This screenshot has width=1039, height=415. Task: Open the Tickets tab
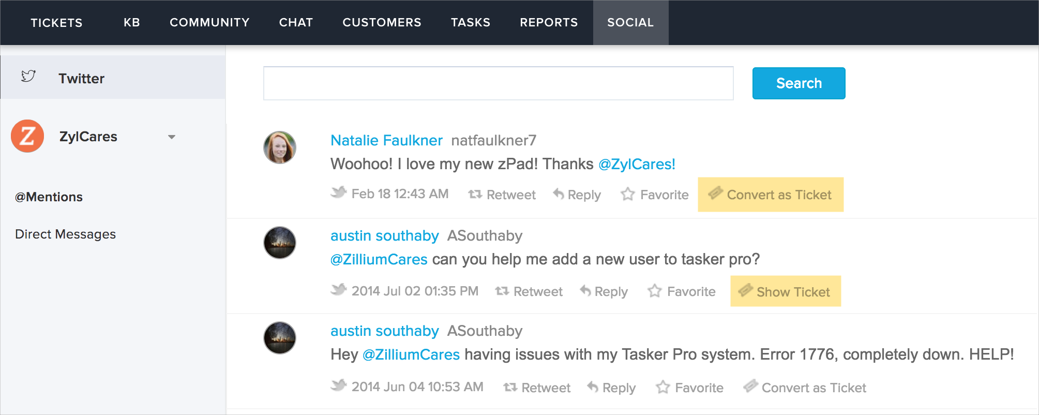(56, 23)
